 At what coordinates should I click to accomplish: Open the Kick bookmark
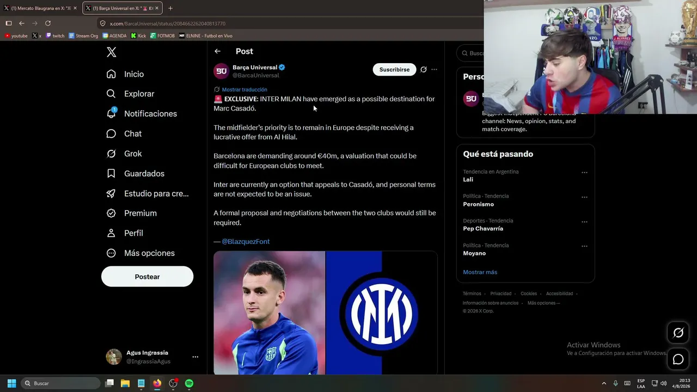click(x=138, y=36)
